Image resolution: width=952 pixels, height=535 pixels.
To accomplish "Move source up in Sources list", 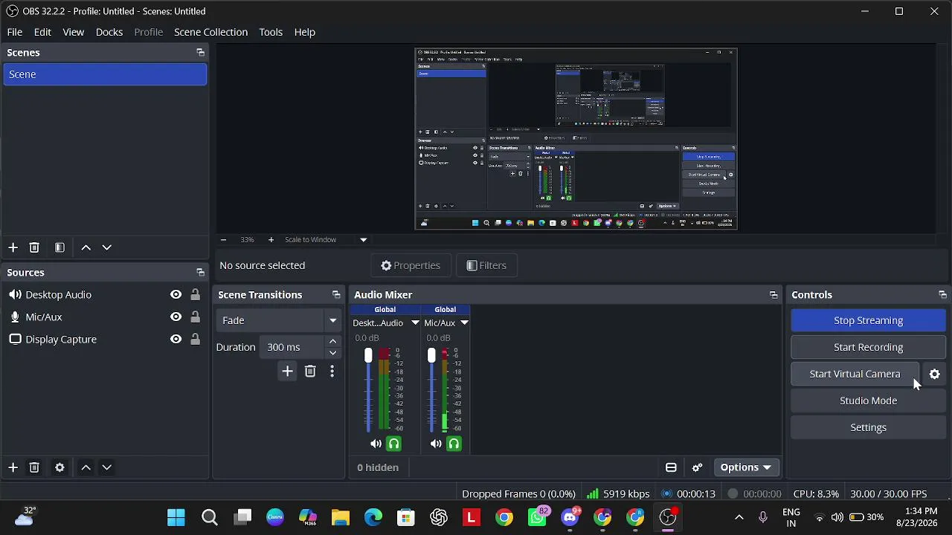I will tap(86, 467).
